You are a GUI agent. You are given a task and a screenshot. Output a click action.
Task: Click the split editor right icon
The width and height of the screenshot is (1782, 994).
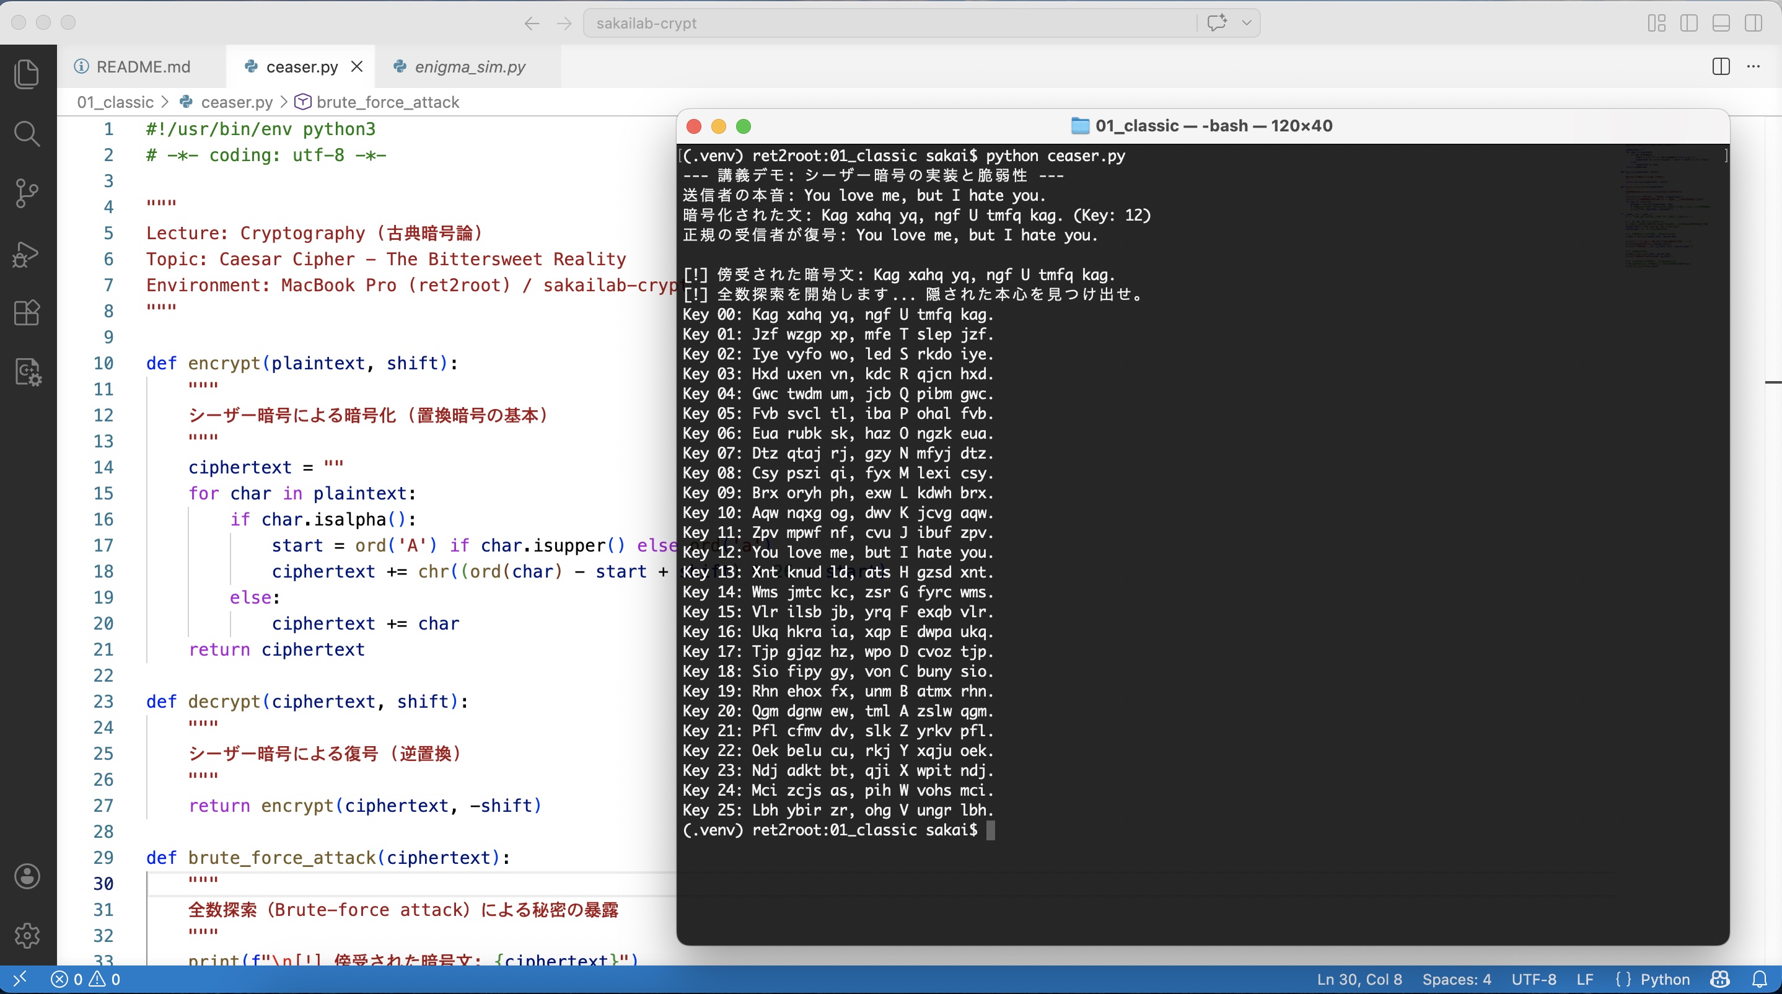1721,66
